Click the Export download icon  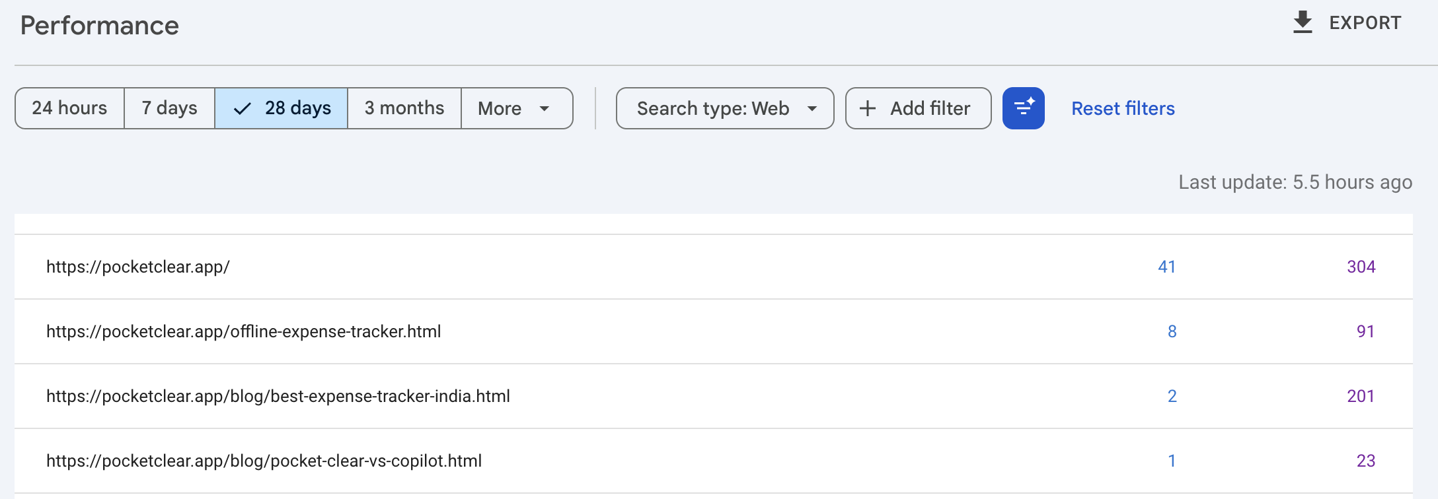point(1303,22)
